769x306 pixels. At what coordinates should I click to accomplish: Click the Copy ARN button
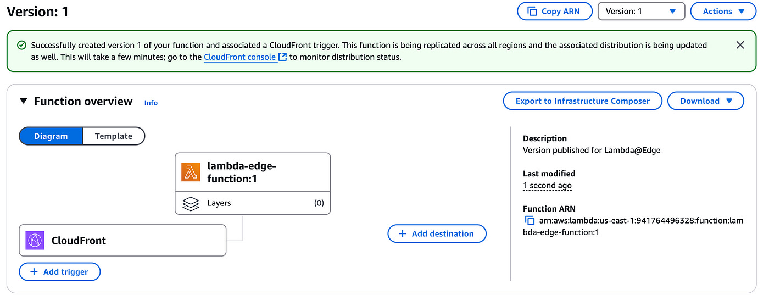click(555, 11)
